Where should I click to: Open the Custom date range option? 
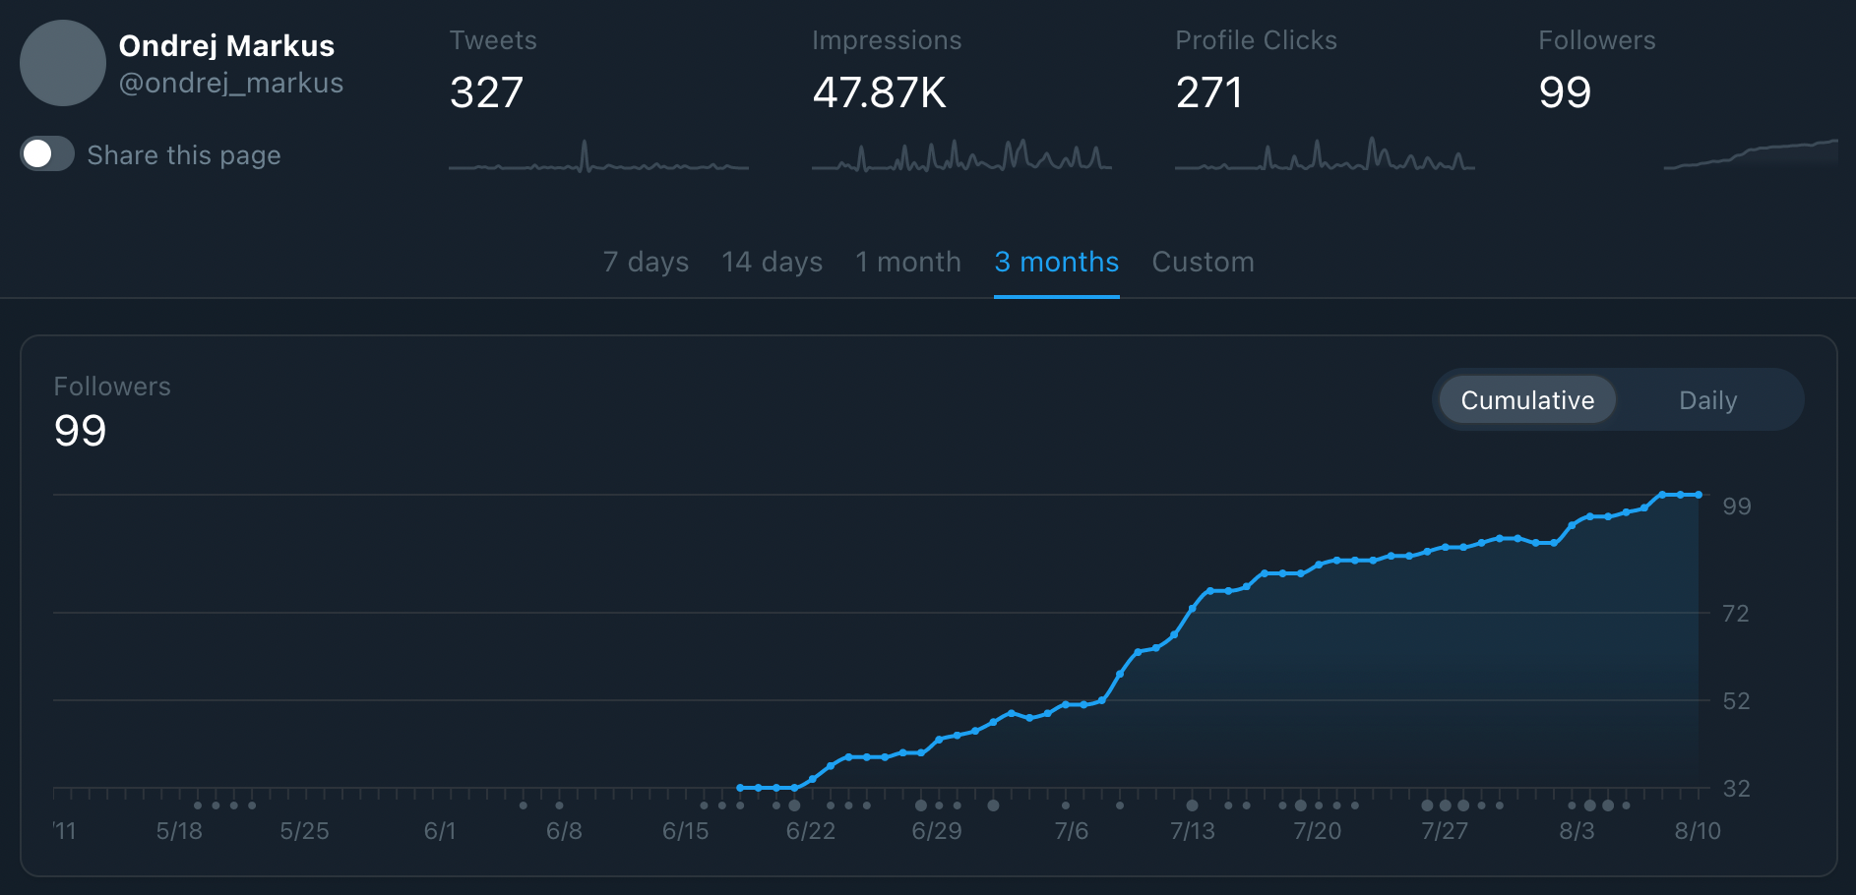[1203, 262]
